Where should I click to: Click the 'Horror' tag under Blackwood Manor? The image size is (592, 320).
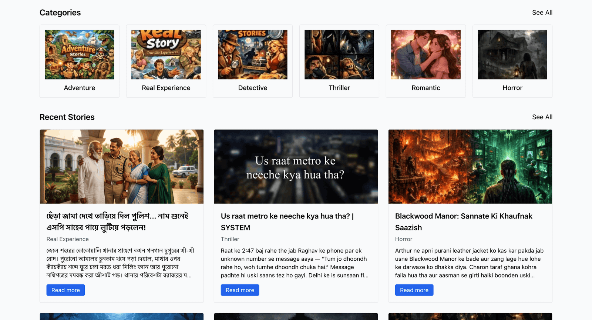tap(404, 239)
